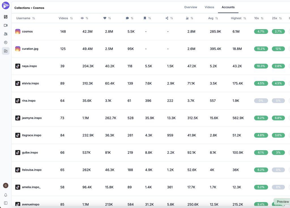Toggle the sidebar panel layout icon
290x208 pixels.
pyautogui.click(x=6, y=203)
